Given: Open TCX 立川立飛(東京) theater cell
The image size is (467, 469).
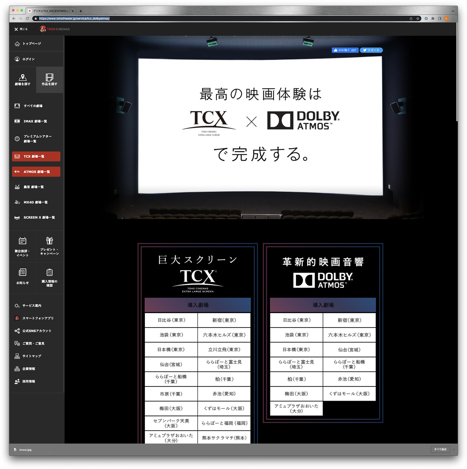Looking at the screenshot, I should click(x=224, y=349).
